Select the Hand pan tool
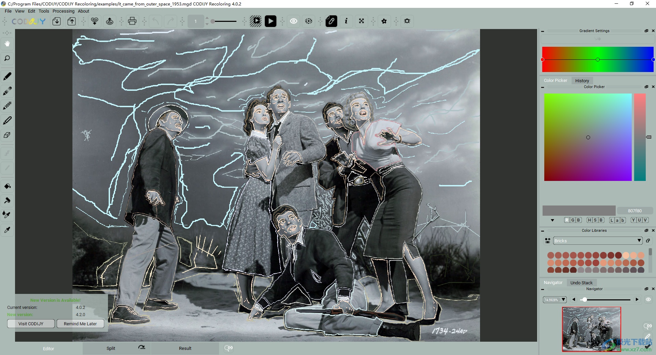Viewport: 656px width, 355px height. tap(7, 44)
